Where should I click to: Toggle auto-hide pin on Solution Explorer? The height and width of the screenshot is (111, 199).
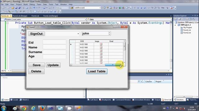(x=195, y=16)
